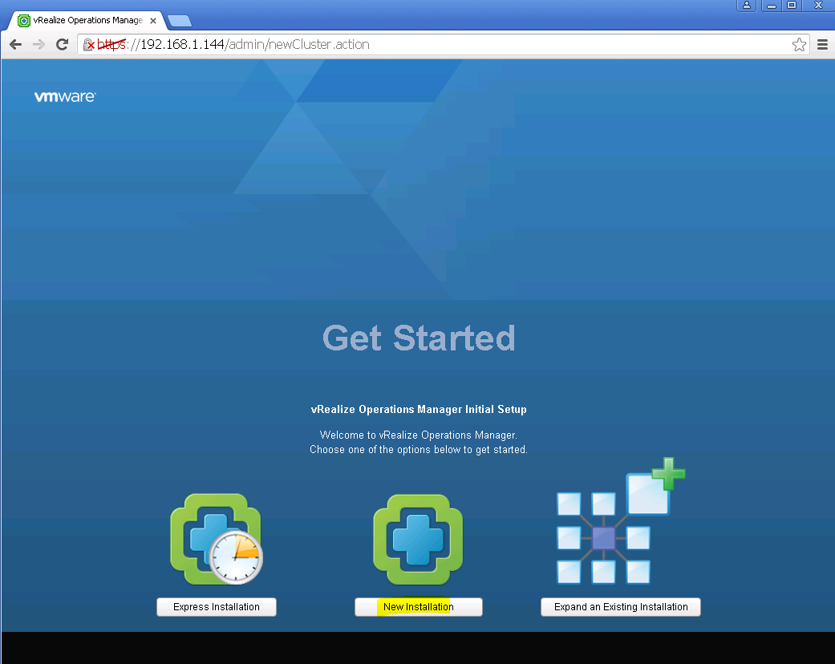Click the Get Started heading

419,338
